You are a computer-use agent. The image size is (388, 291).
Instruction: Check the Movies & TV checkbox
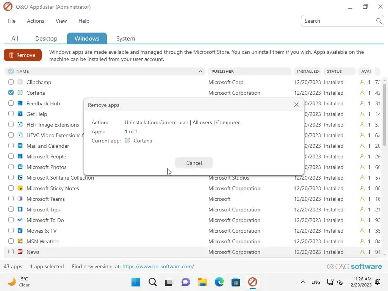(11, 231)
